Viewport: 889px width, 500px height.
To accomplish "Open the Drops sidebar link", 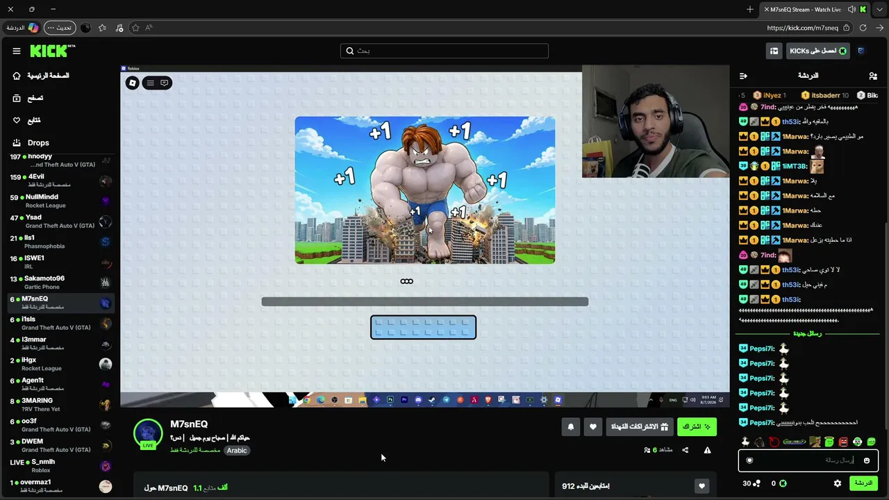I will click(31, 142).
